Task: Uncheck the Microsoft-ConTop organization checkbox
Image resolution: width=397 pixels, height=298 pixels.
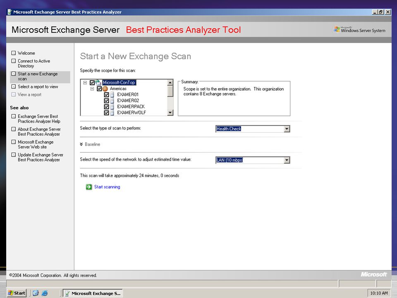Action: (x=92, y=83)
